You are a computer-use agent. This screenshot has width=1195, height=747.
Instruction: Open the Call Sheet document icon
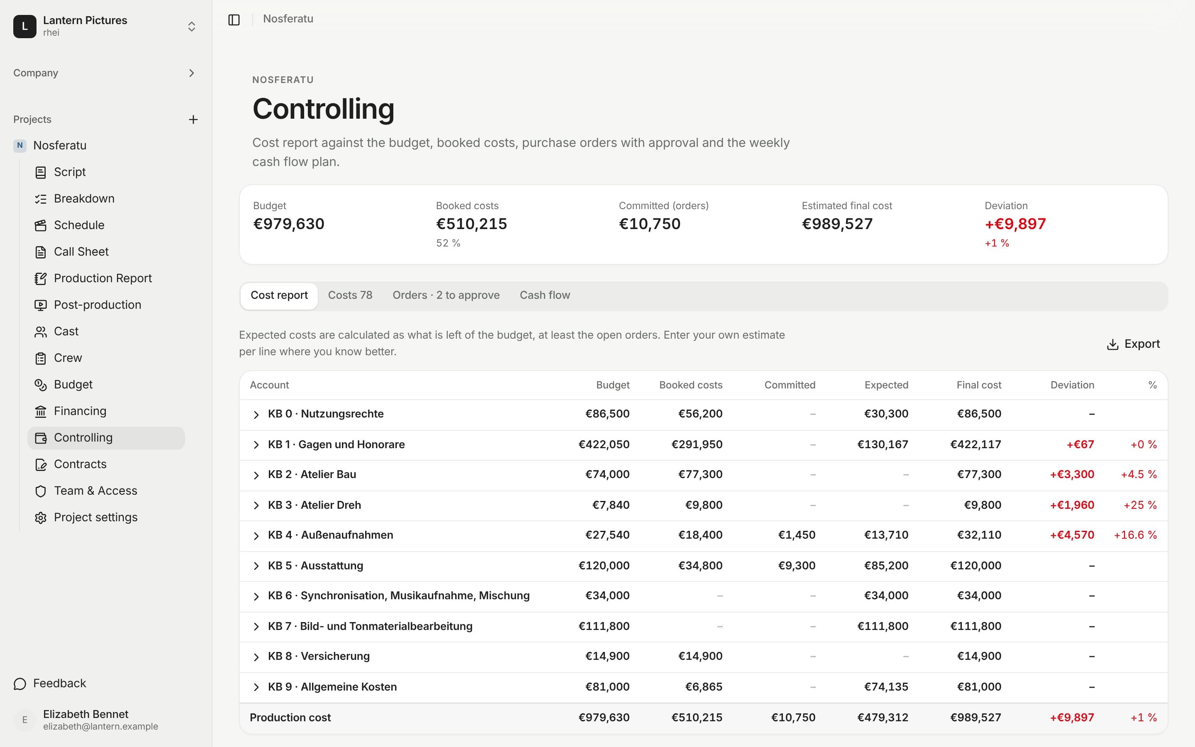click(x=41, y=252)
